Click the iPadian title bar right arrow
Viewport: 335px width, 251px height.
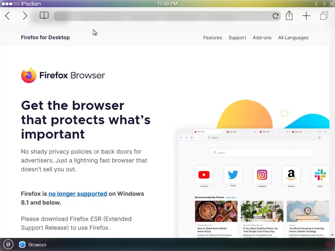324,4
